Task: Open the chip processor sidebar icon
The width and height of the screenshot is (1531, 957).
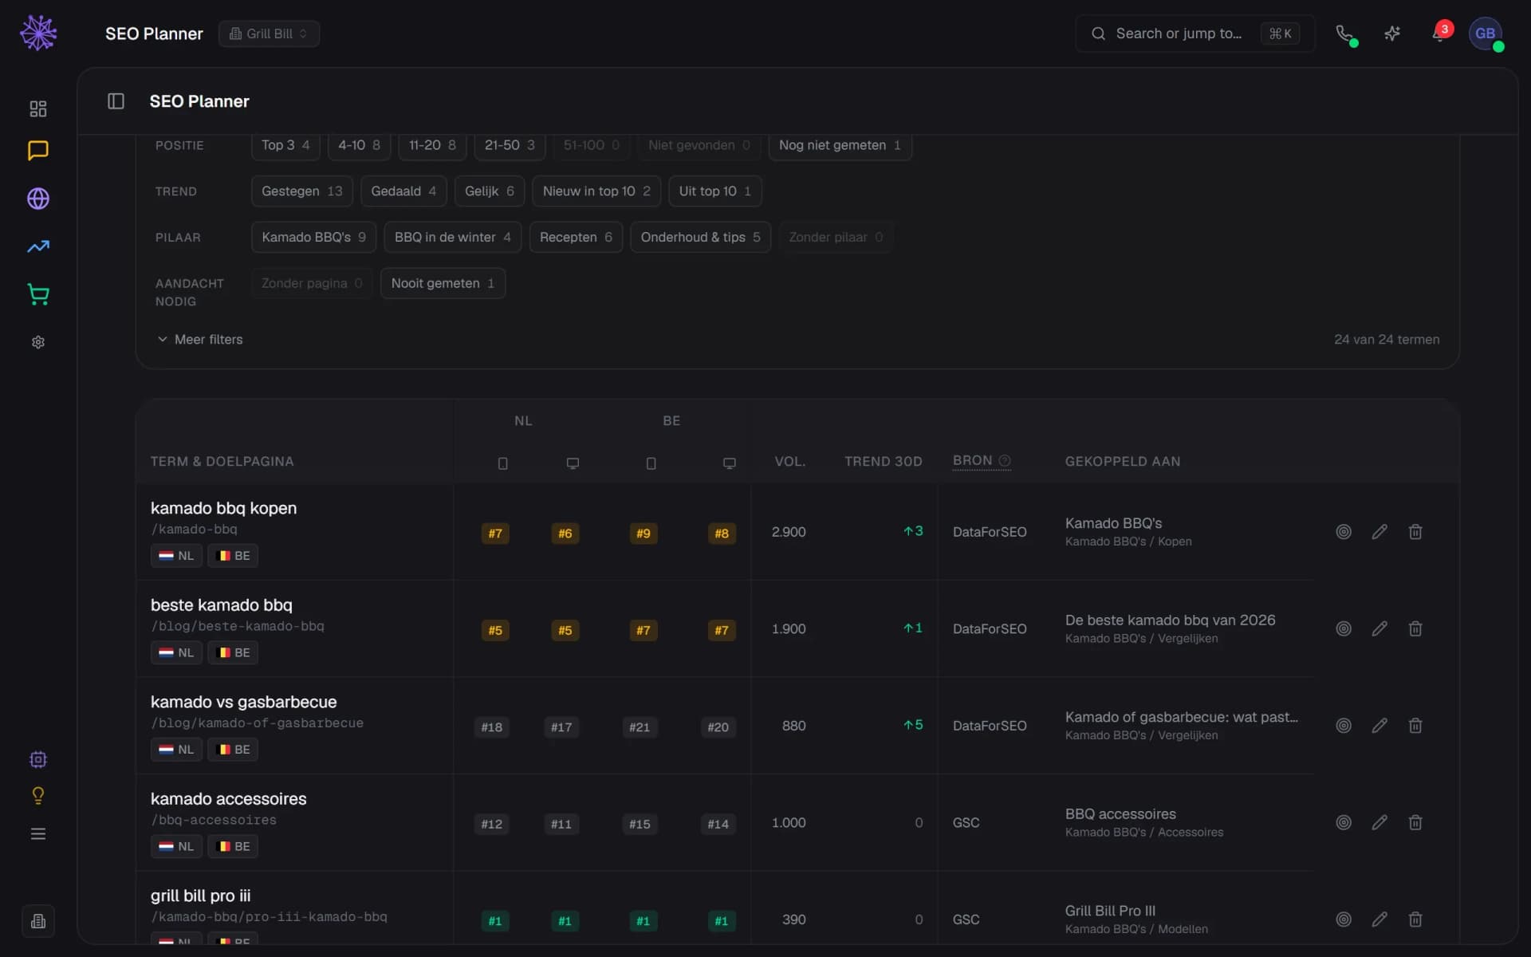Action: tap(38, 759)
